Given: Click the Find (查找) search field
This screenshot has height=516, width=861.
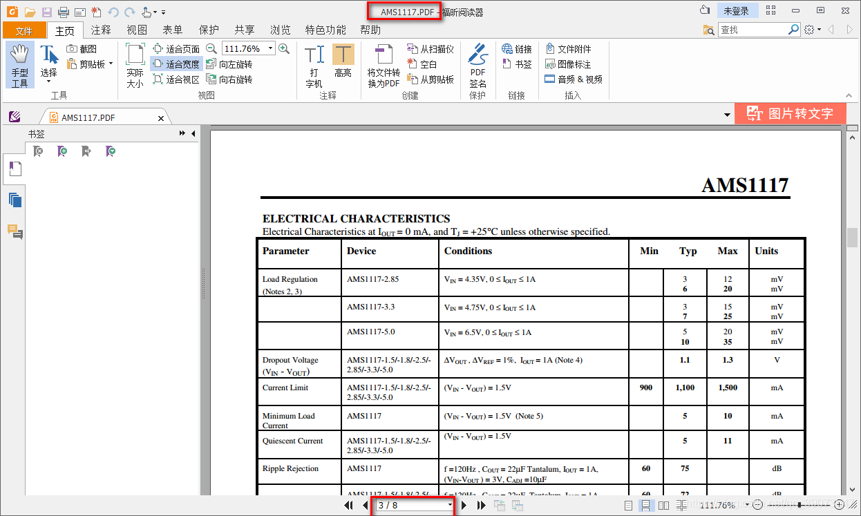Looking at the screenshot, I should click(x=753, y=30).
